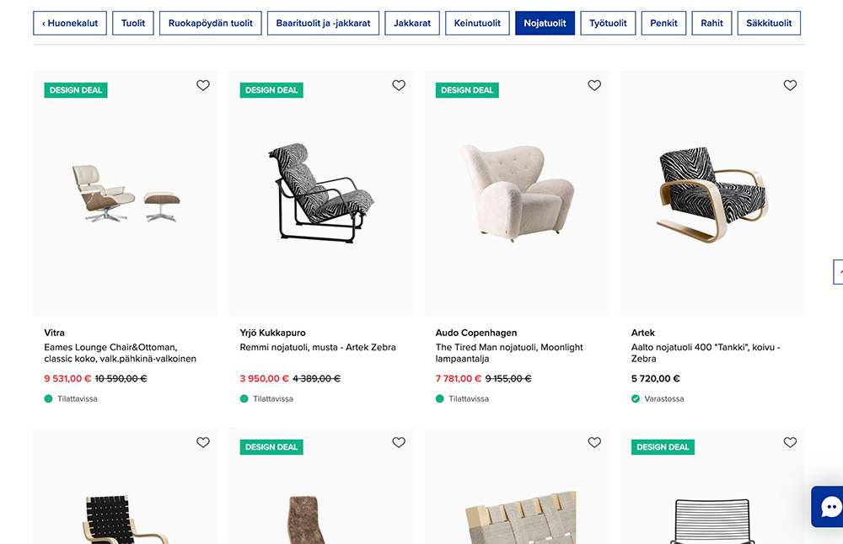Add Remmi nojatuoli to favorites

(398, 85)
